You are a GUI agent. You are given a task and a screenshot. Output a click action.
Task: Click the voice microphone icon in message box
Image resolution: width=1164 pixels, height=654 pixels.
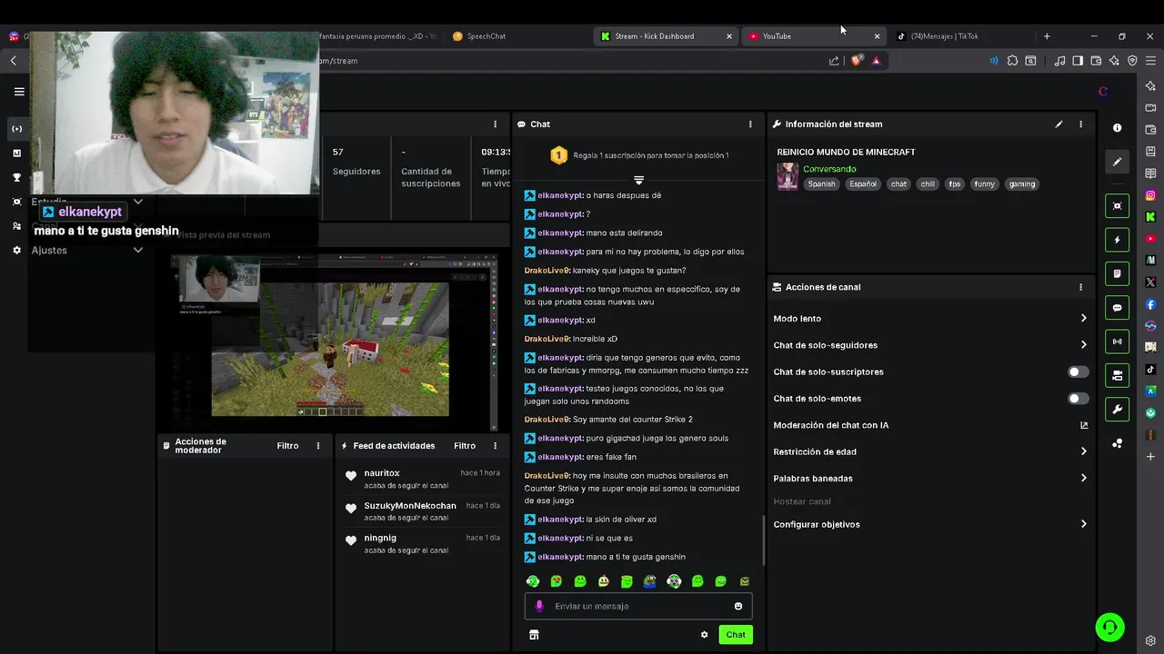coord(539,607)
